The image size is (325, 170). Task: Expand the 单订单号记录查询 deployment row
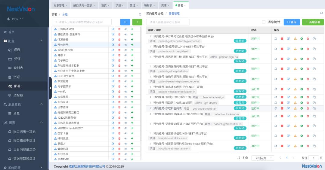[x=150, y=36]
